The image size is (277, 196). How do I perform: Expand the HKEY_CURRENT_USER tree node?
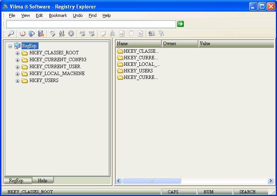(x=17, y=67)
